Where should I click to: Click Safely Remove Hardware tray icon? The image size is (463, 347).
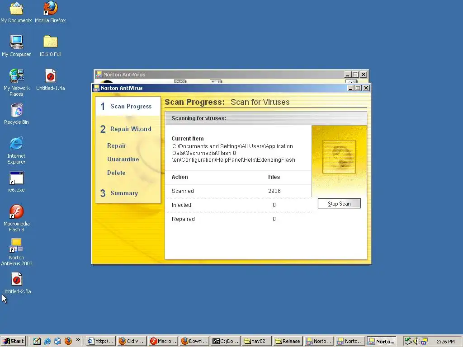pyautogui.click(x=408, y=342)
